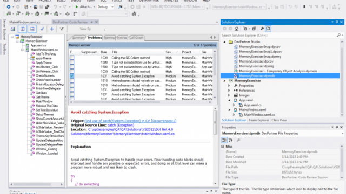
Task: Click the catch (Exception) source line link
Action: coord(121,125)
